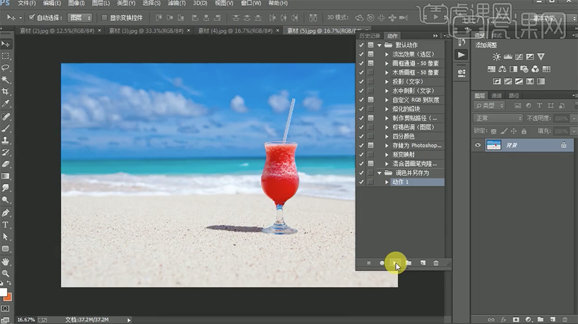Expand the 动作 1 action
Viewport: 578px width, 324px height.
click(387, 182)
